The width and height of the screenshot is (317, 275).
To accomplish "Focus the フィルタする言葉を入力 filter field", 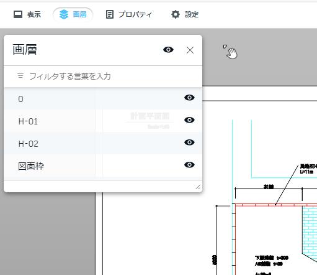I will point(103,77).
